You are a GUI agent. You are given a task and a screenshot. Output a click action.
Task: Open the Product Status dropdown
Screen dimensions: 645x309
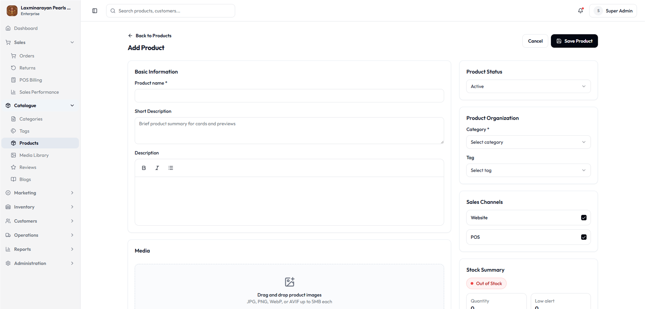[x=528, y=86]
